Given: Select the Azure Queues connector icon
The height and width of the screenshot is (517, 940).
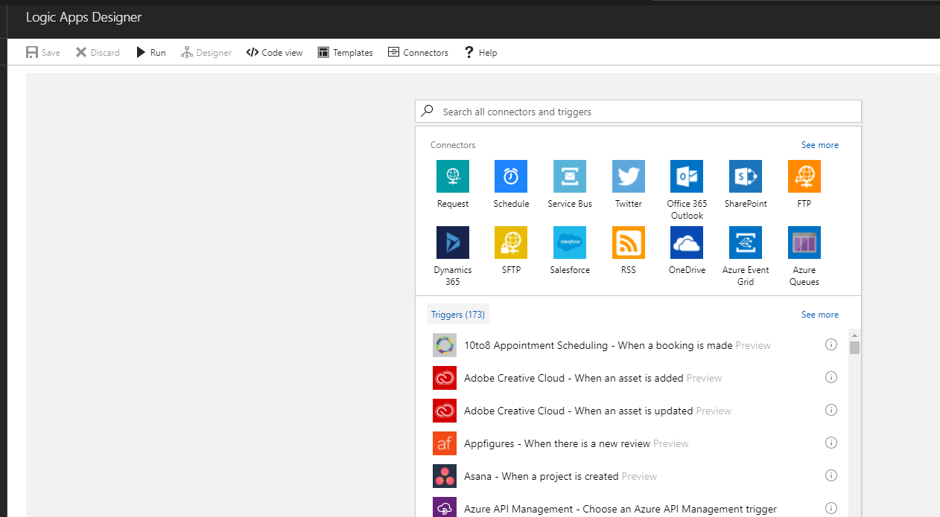Looking at the screenshot, I should click(x=804, y=243).
